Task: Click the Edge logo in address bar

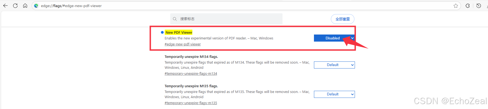Action: click(36, 6)
